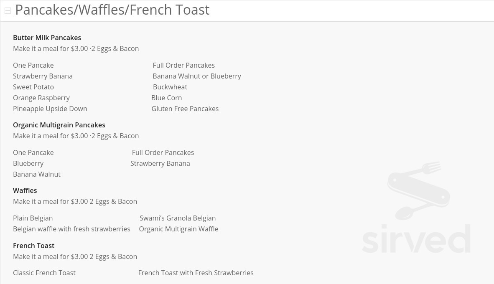Screen dimensions: 494x284
Task: Select Orange Raspberry pancakes
Action: coord(41,98)
